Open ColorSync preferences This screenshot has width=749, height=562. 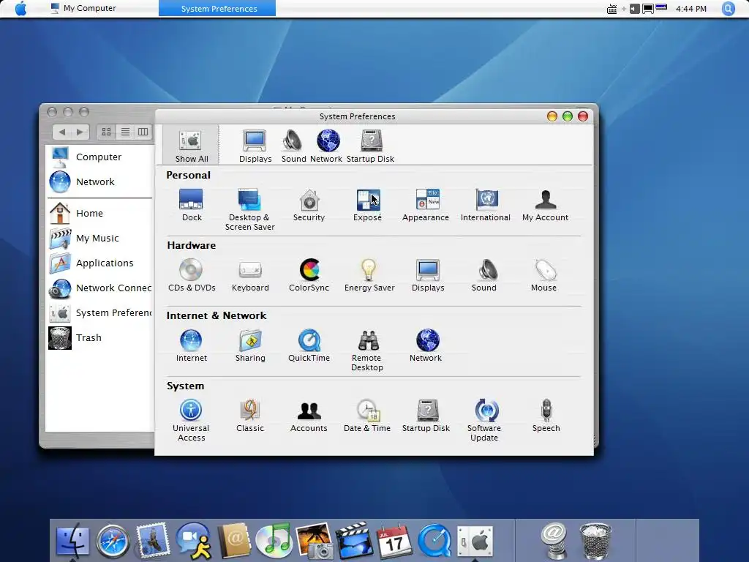point(309,275)
